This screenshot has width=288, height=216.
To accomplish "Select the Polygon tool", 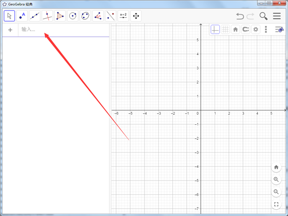I will click(x=60, y=16).
